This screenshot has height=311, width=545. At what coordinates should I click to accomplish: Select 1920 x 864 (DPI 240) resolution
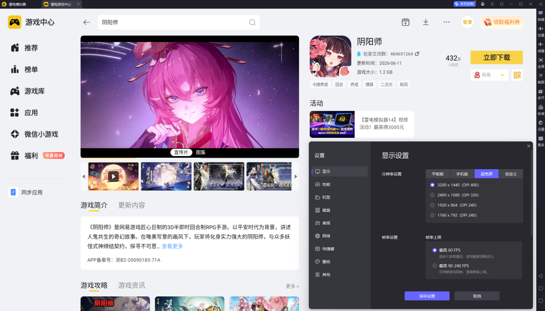[x=453, y=205]
